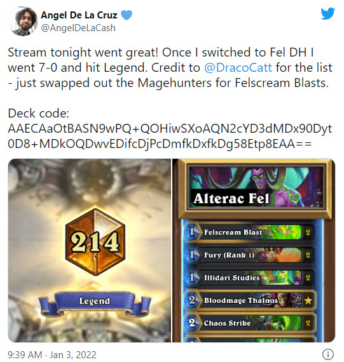Click the Fury (Rank 1) copy count

pyautogui.click(x=308, y=255)
